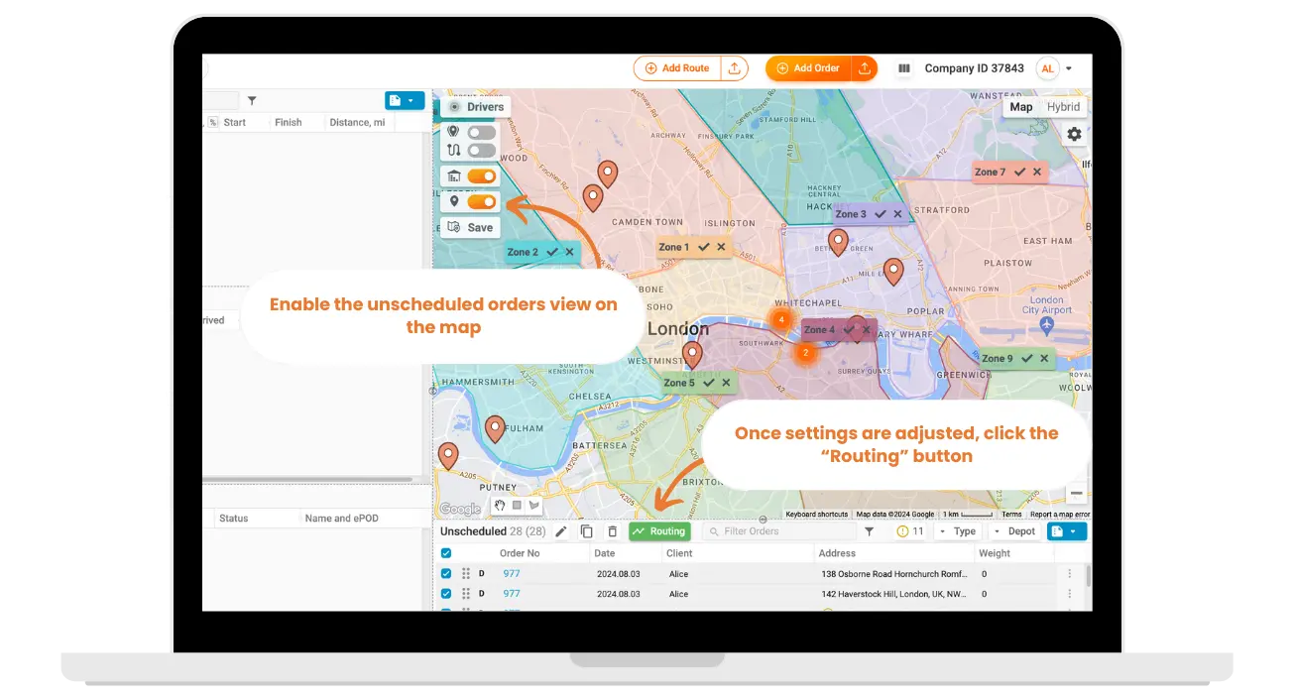1294x699 pixels.
Task: Remove Zone 1 with its X
Action: coord(721,247)
